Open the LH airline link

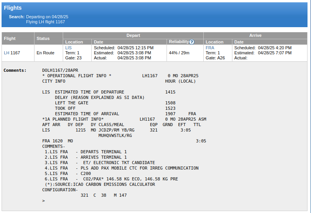(7, 53)
